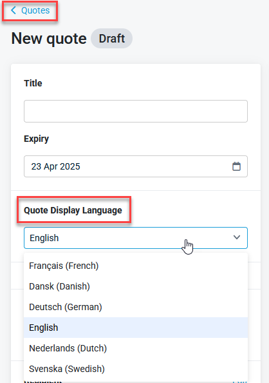Click the partially visible Edit link below the dropdown
This screenshot has height=383, width=269.
coord(240,381)
